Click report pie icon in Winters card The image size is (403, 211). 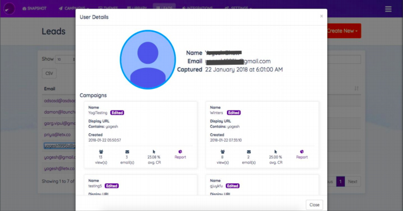click(x=302, y=152)
